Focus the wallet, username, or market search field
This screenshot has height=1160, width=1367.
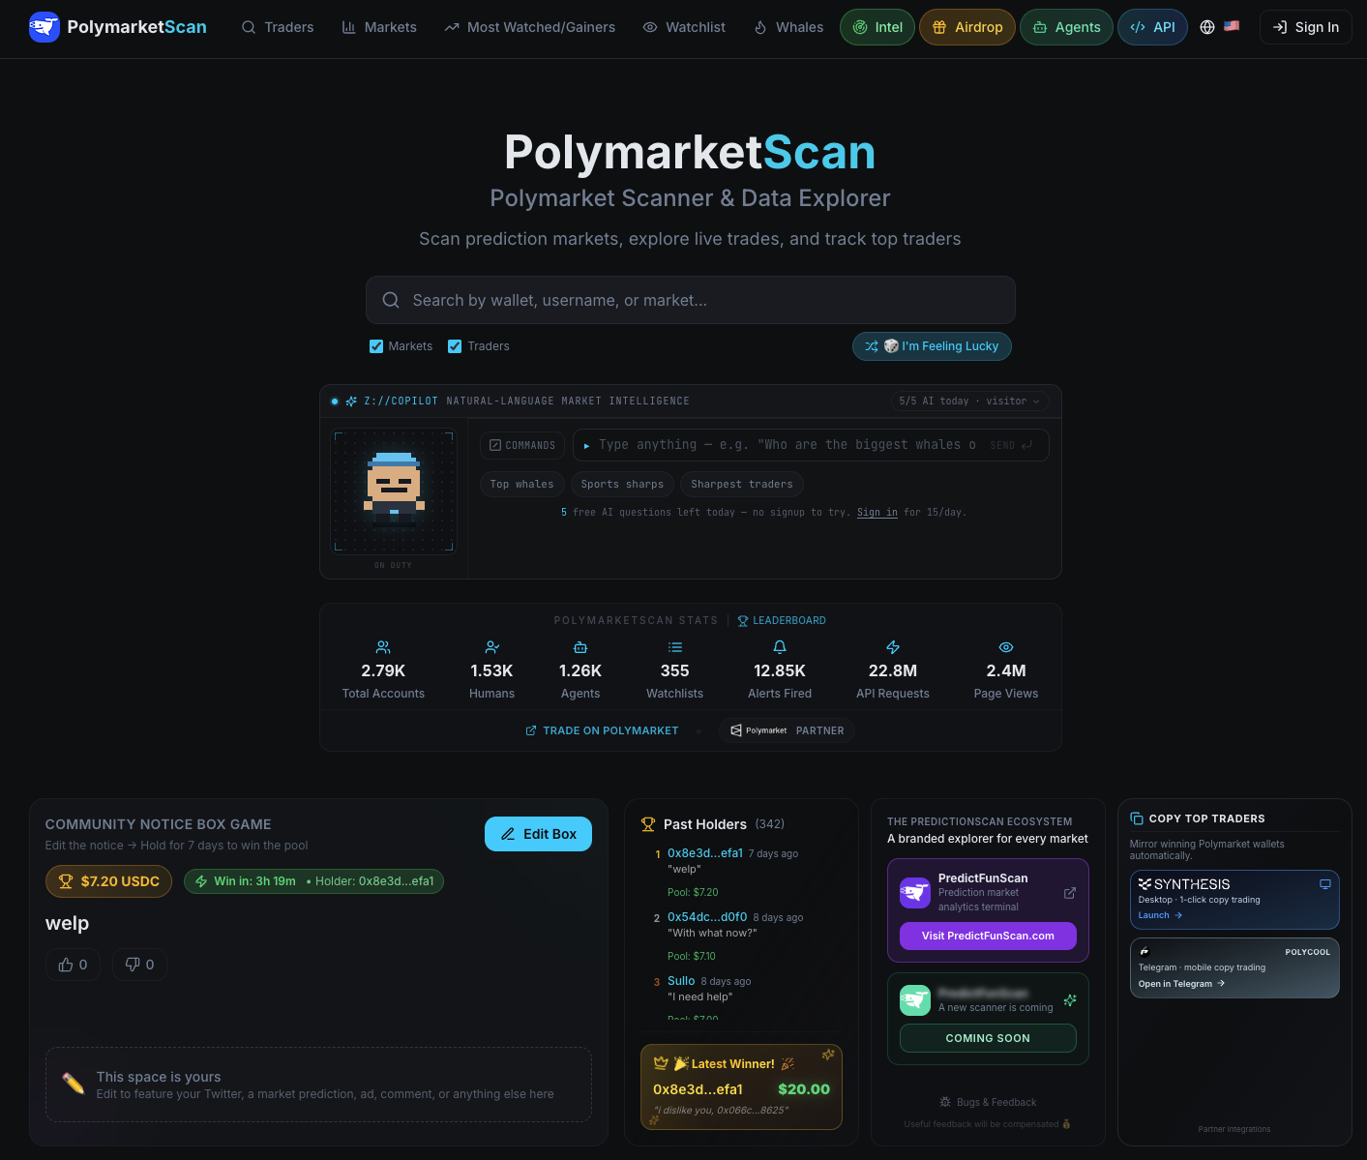[x=691, y=300]
